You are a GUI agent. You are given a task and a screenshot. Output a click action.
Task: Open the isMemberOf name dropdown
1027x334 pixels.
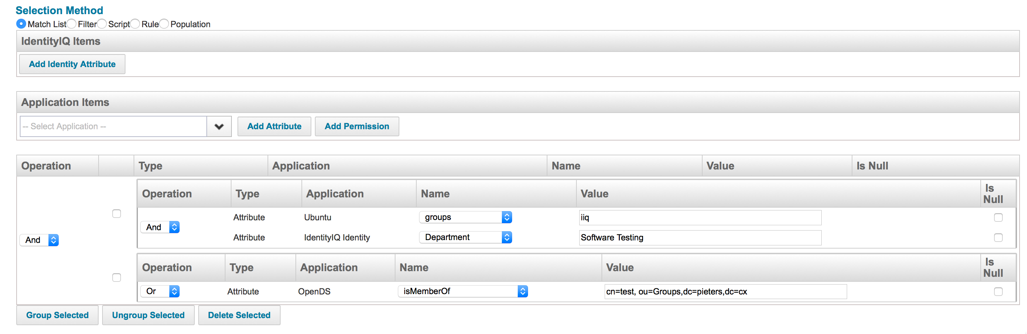pos(463,291)
